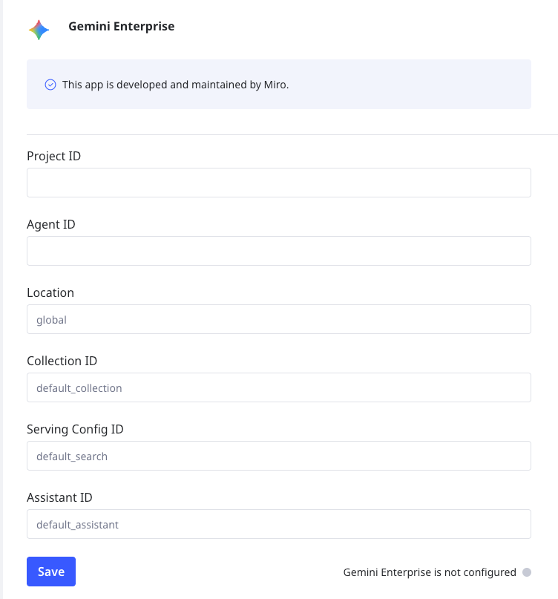Click 'Gemini Enterprise is not configured' status text
558x599 pixels.
430,572
